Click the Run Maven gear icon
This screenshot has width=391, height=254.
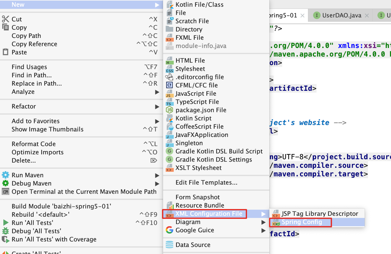point(6,175)
